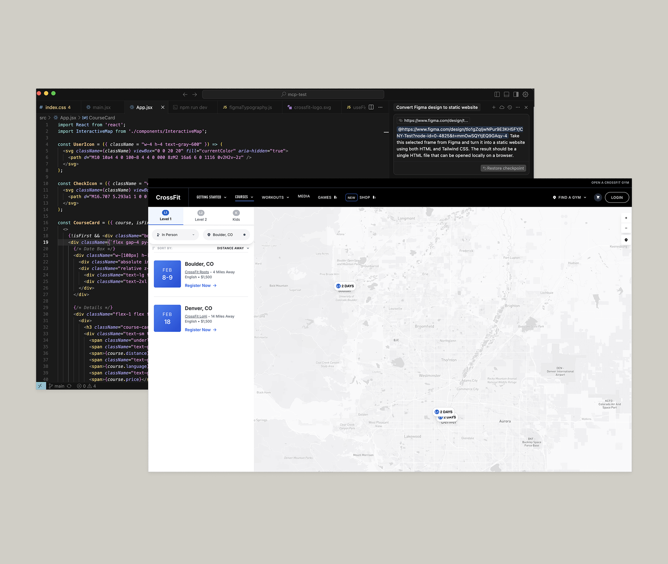
Task: Open editor settings gear icon
Action: (525, 94)
